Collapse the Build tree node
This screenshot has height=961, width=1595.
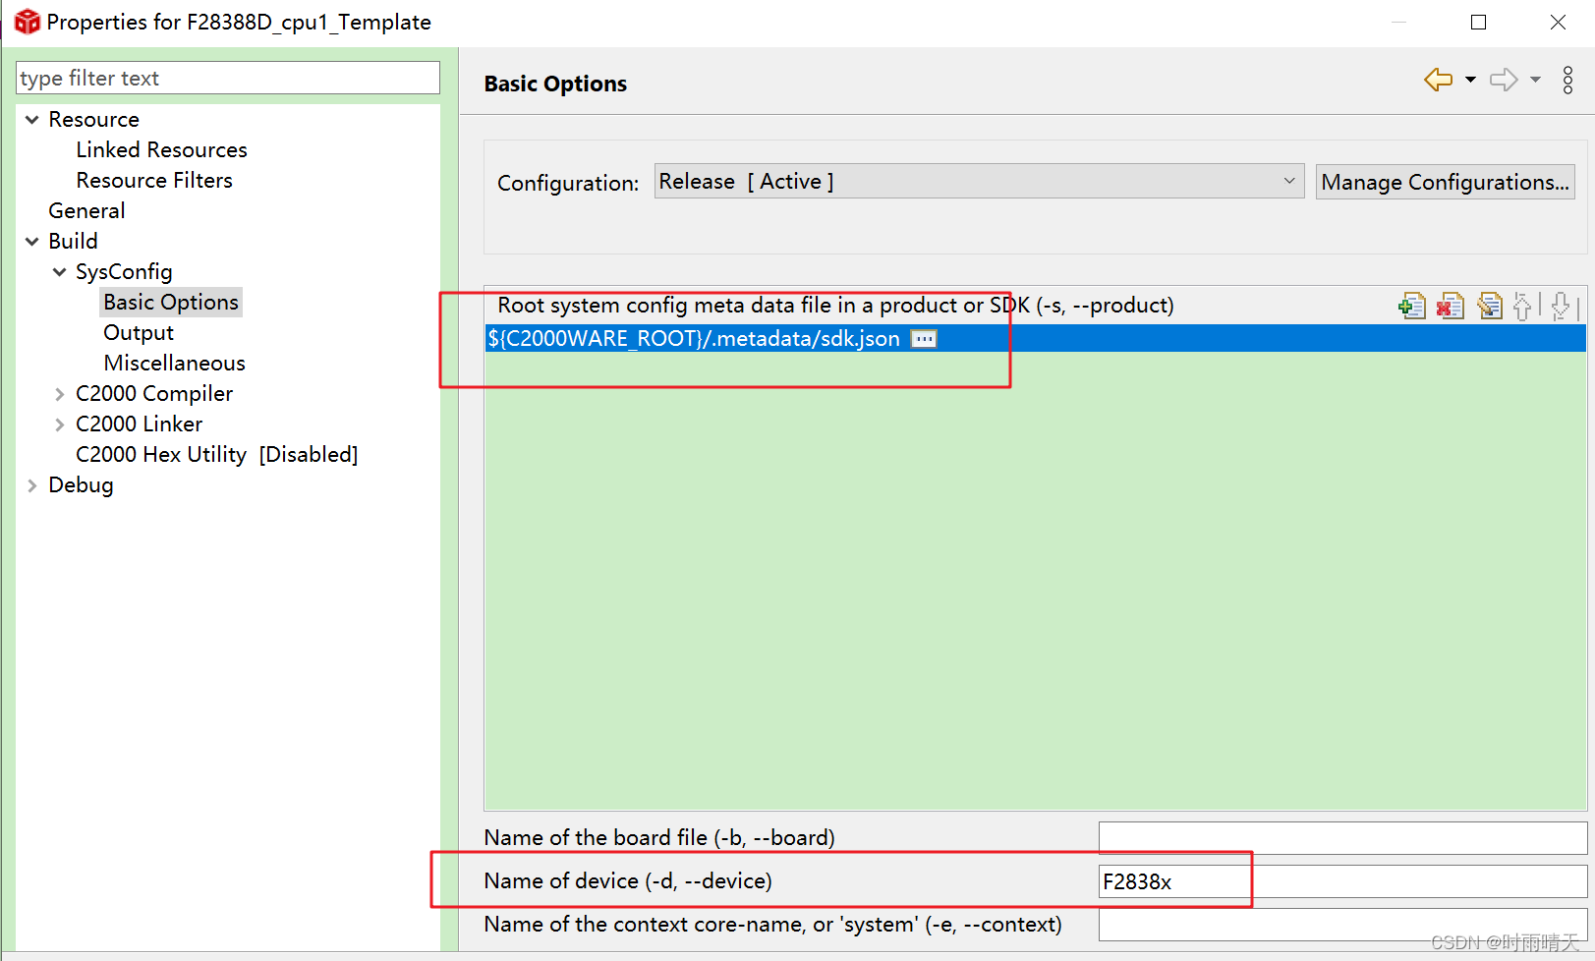pos(32,242)
